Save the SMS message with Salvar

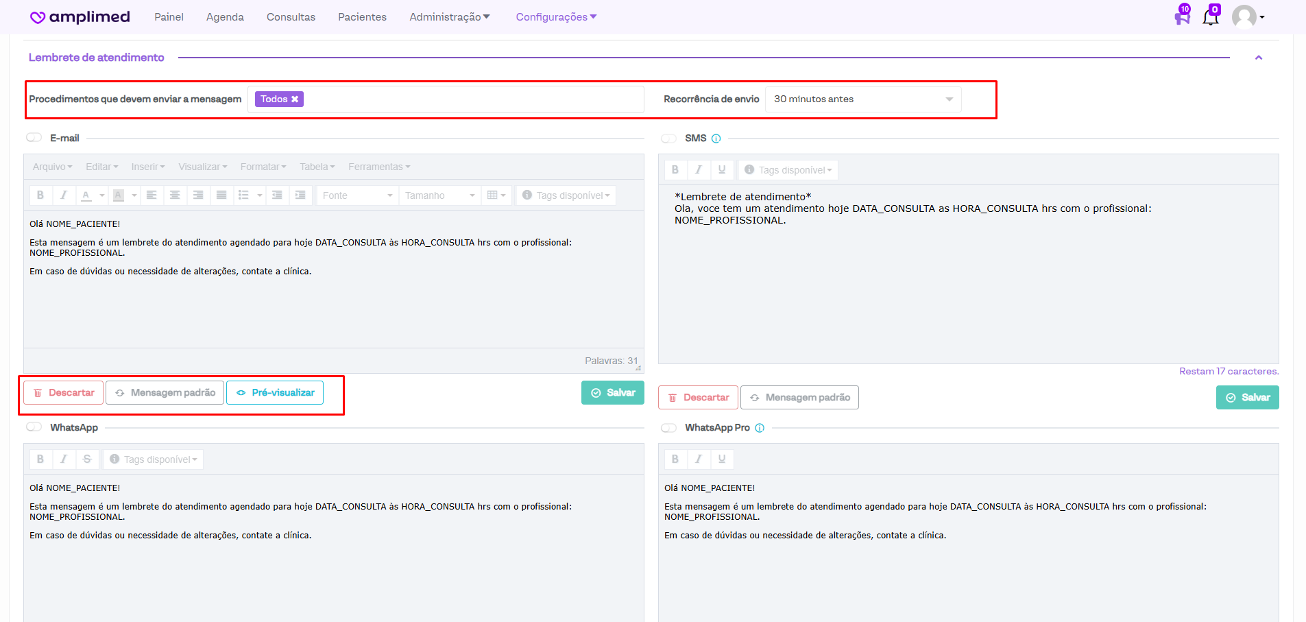coord(1247,398)
